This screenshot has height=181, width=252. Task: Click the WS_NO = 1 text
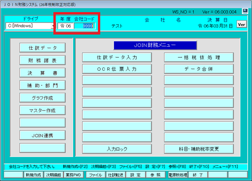[183, 12]
